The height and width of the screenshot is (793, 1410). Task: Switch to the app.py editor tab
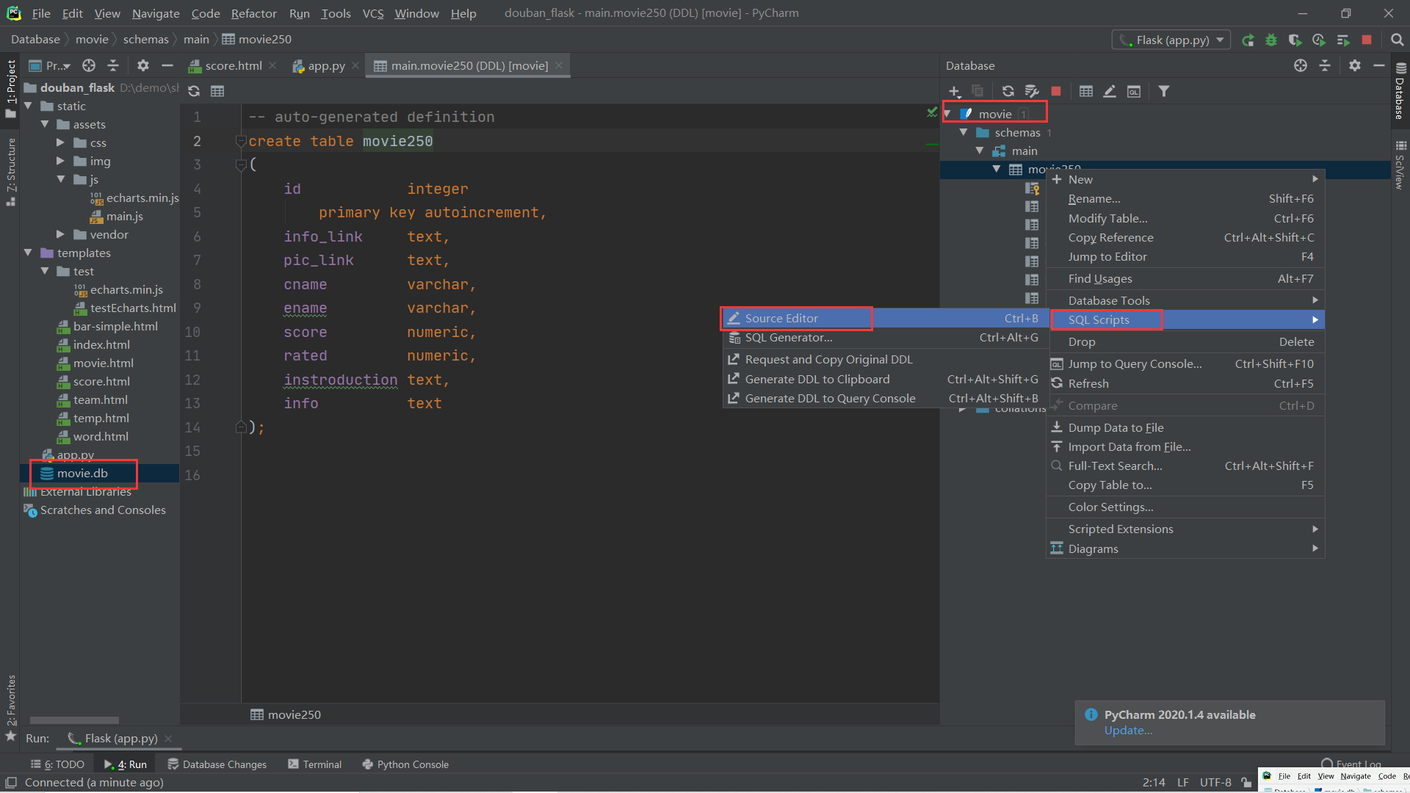pyautogui.click(x=325, y=65)
